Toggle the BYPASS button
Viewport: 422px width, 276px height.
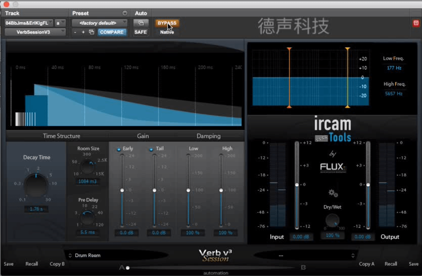coord(167,23)
